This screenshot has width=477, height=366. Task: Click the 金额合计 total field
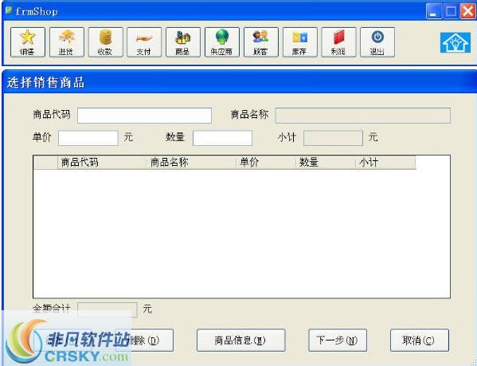(x=107, y=309)
